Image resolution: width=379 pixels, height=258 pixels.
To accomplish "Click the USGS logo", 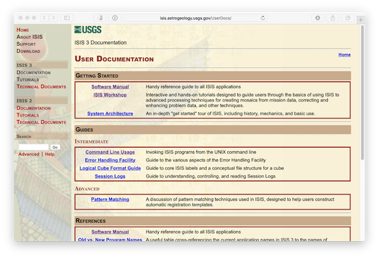I will tap(88, 29).
